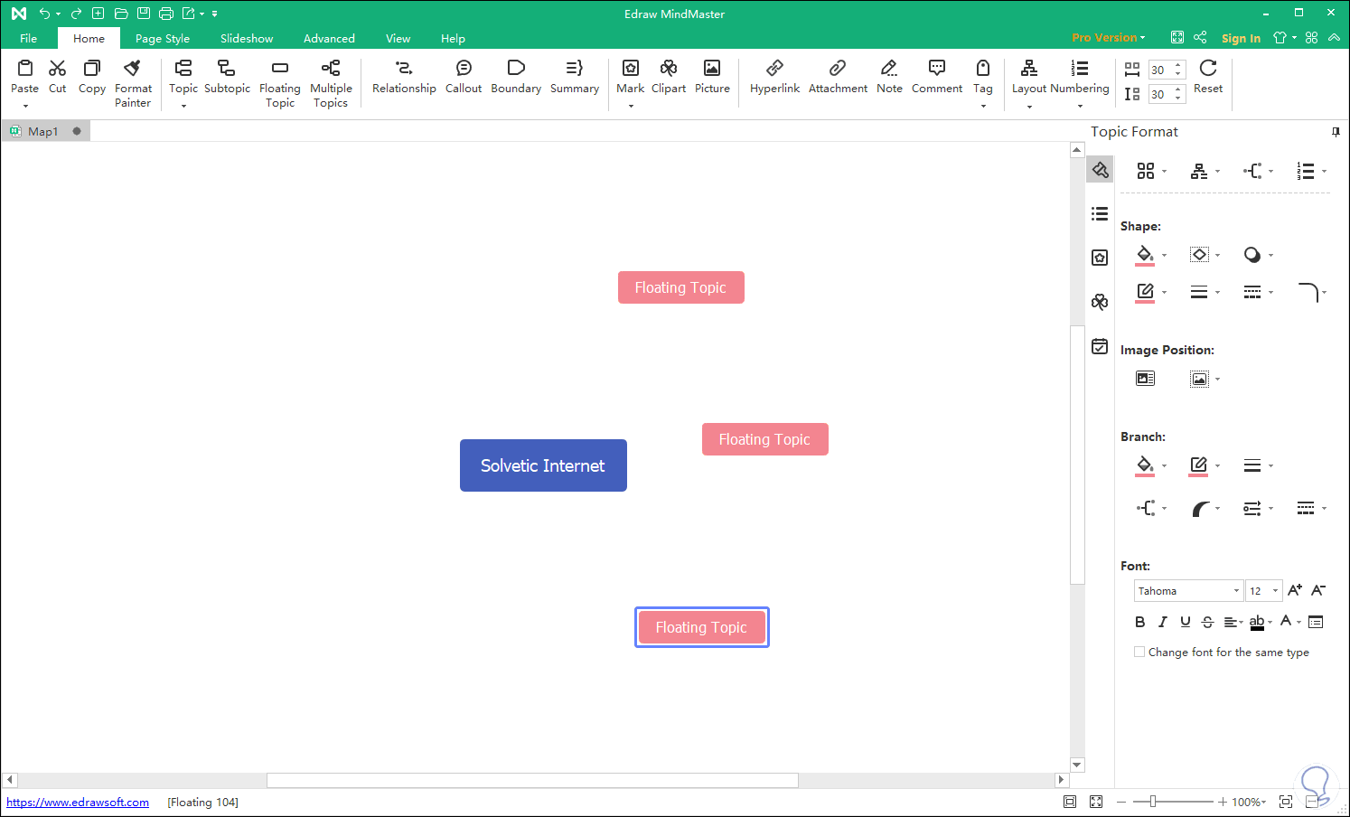The width and height of the screenshot is (1350, 817).
Task: Pin the Topic Format panel
Action: pos(1336,132)
